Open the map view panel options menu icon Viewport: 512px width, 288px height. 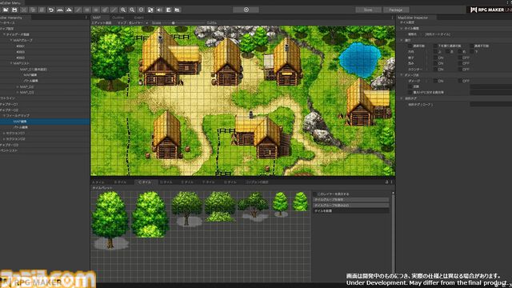coord(393,18)
